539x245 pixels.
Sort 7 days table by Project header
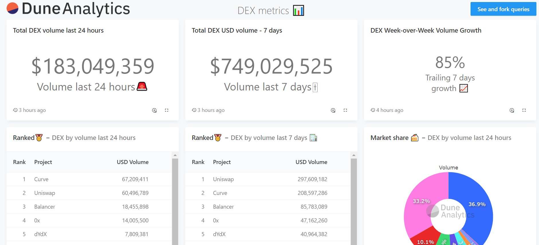coord(222,162)
